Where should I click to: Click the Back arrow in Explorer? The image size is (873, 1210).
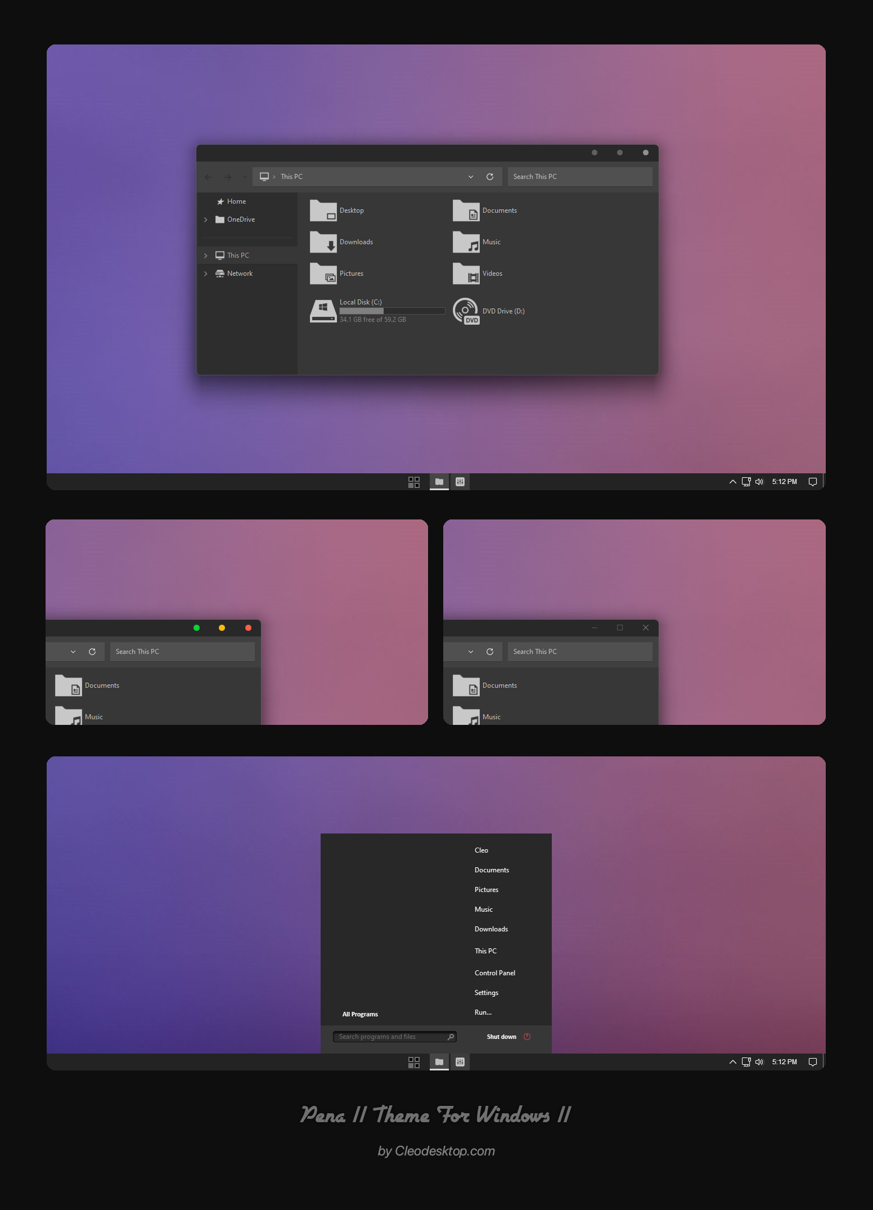[x=208, y=177]
